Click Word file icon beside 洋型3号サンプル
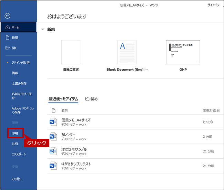The image size is (224, 190). [x=53, y=151]
